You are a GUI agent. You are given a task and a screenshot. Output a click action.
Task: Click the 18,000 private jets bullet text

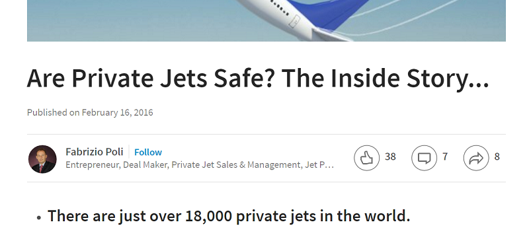tap(229, 216)
